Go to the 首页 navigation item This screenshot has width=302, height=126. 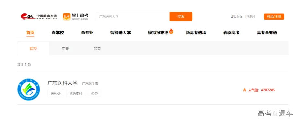[30, 33]
